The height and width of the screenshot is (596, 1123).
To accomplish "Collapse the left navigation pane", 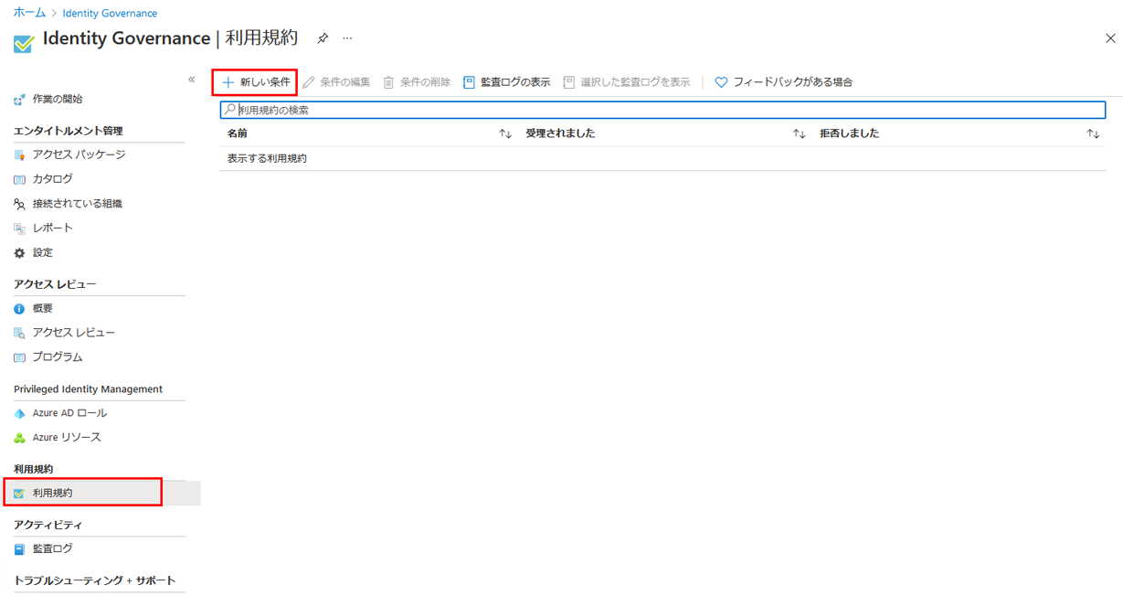I will click(x=192, y=80).
